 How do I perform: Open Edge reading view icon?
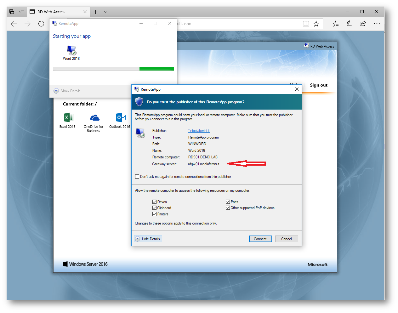306,24
